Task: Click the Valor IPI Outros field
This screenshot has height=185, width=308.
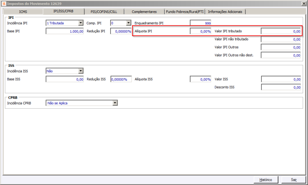Action: tap(281, 47)
